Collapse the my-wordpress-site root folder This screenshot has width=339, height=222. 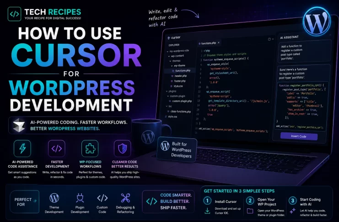pyautogui.click(x=167, y=52)
